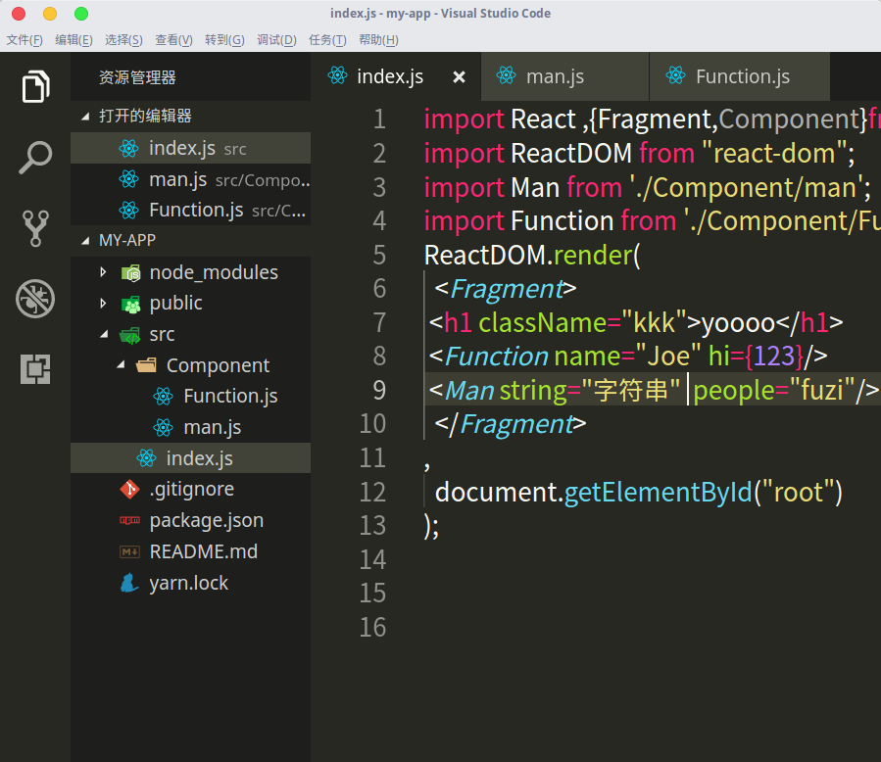Click the "kkk" className value on line 7
Viewport: 881px width, 762px height.
[x=654, y=323]
